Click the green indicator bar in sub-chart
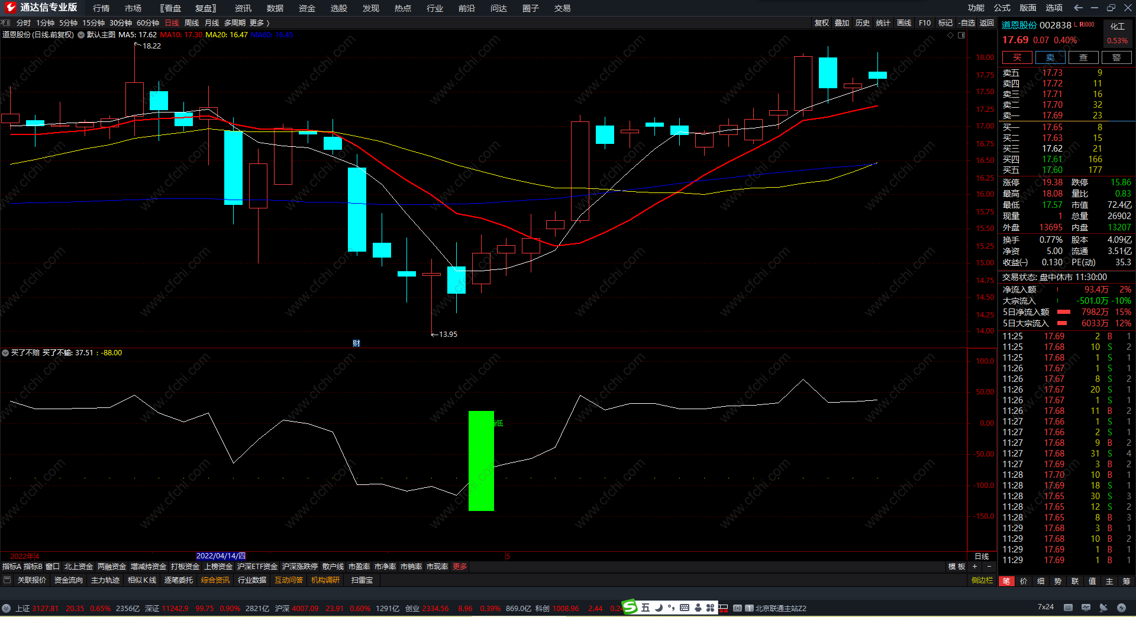This screenshot has height=617, width=1136. click(x=481, y=461)
